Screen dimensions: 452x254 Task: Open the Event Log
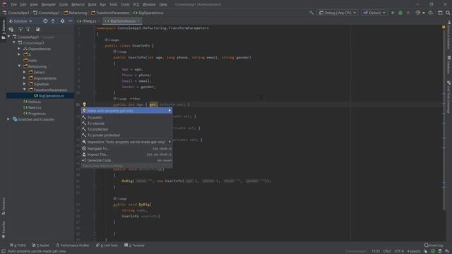click(434, 246)
